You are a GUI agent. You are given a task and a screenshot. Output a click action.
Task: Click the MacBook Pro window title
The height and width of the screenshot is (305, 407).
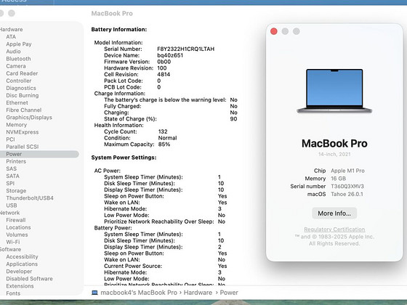coord(112,14)
